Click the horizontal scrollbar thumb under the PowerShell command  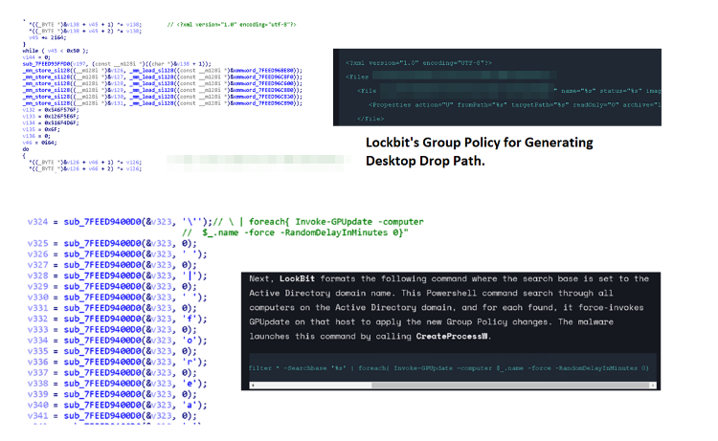510,386
